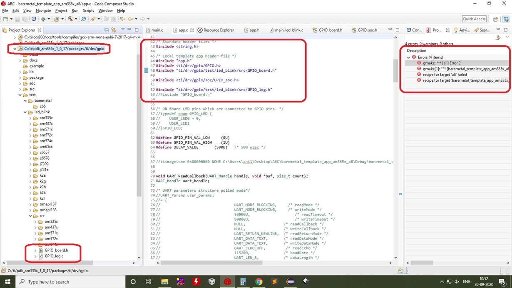This screenshot has width=512, height=288.
Task: Click the terminal monitor toolbar icon
Action: click(x=34, y=19)
